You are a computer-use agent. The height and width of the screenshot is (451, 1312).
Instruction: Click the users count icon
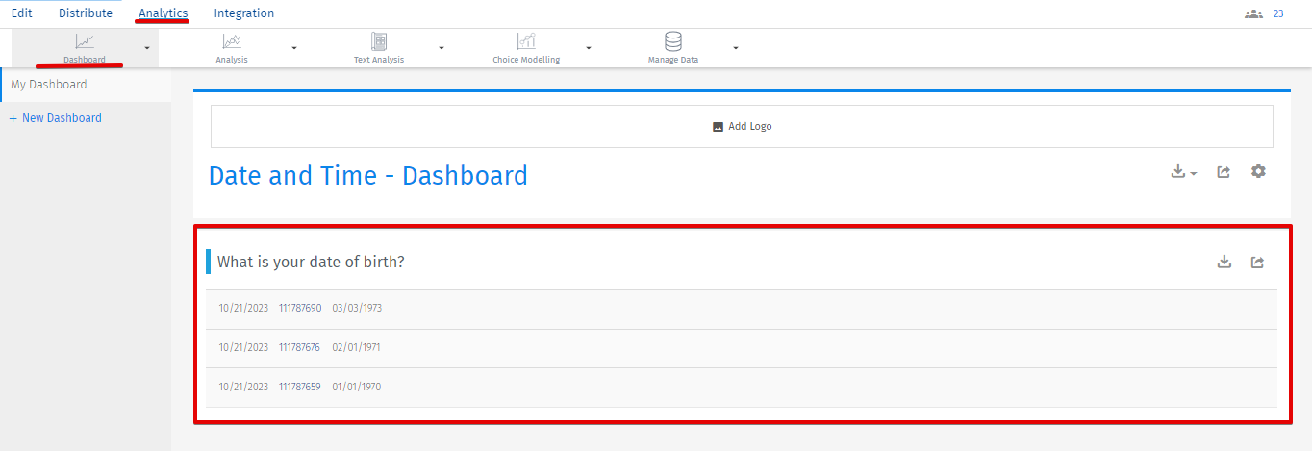[x=1253, y=13]
